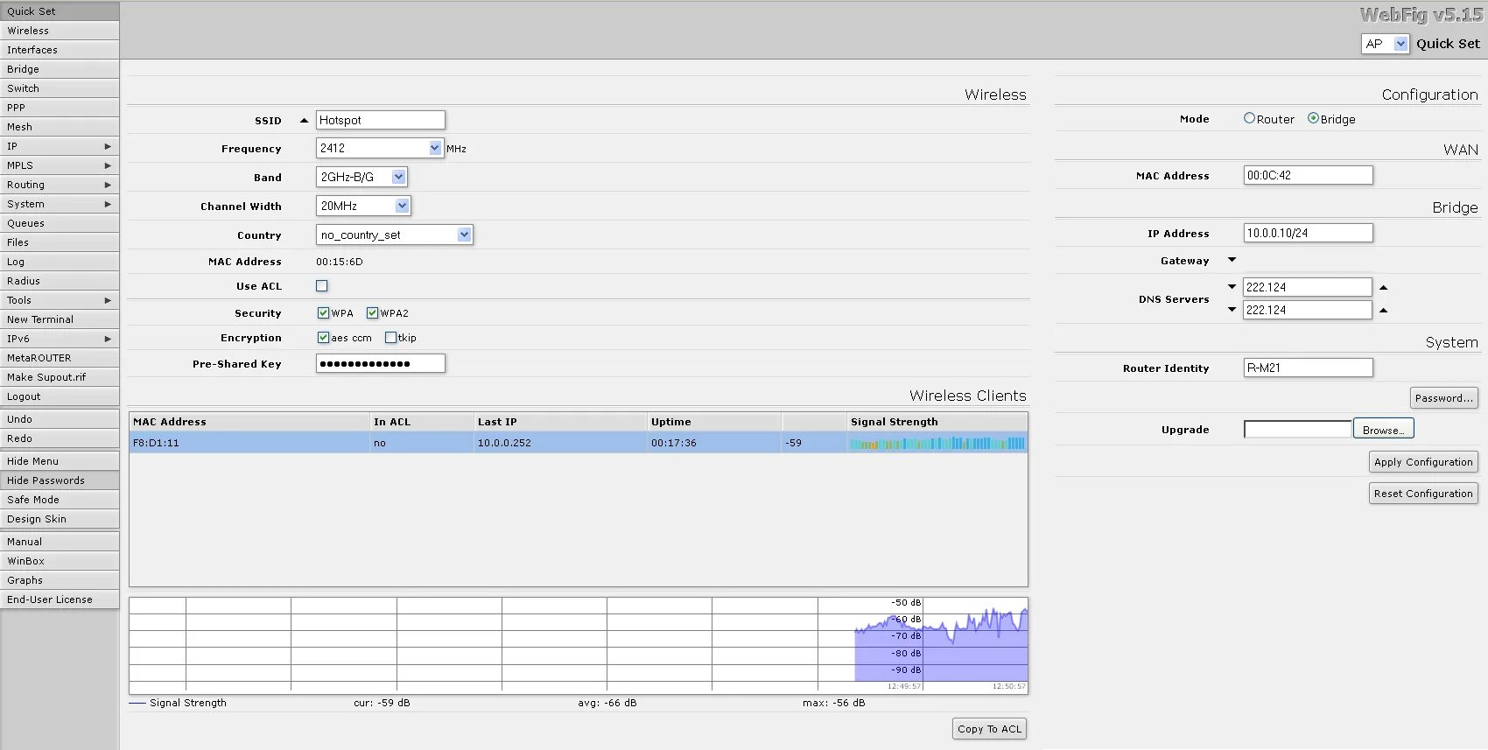Select wireless client row F8:D1:11
This screenshot has width=1488, height=750.
pyautogui.click(x=578, y=443)
